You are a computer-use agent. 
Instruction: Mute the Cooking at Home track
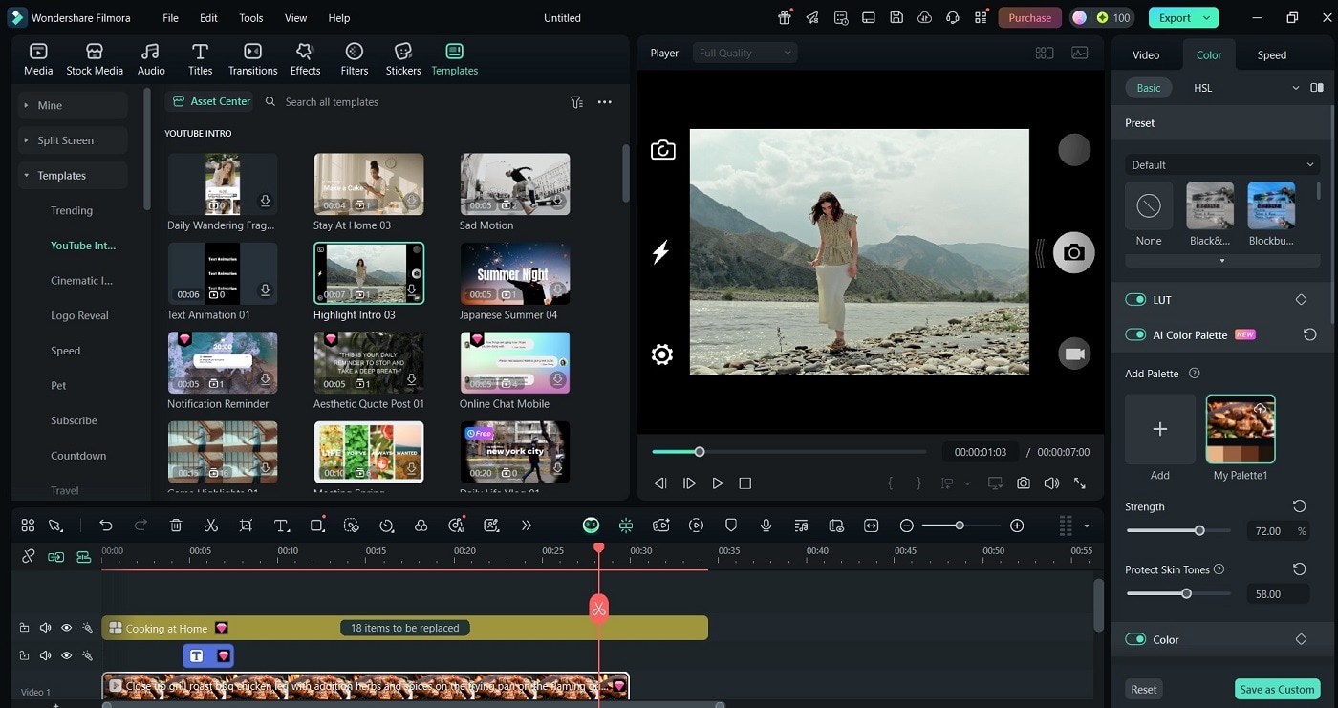click(x=45, y=628)
